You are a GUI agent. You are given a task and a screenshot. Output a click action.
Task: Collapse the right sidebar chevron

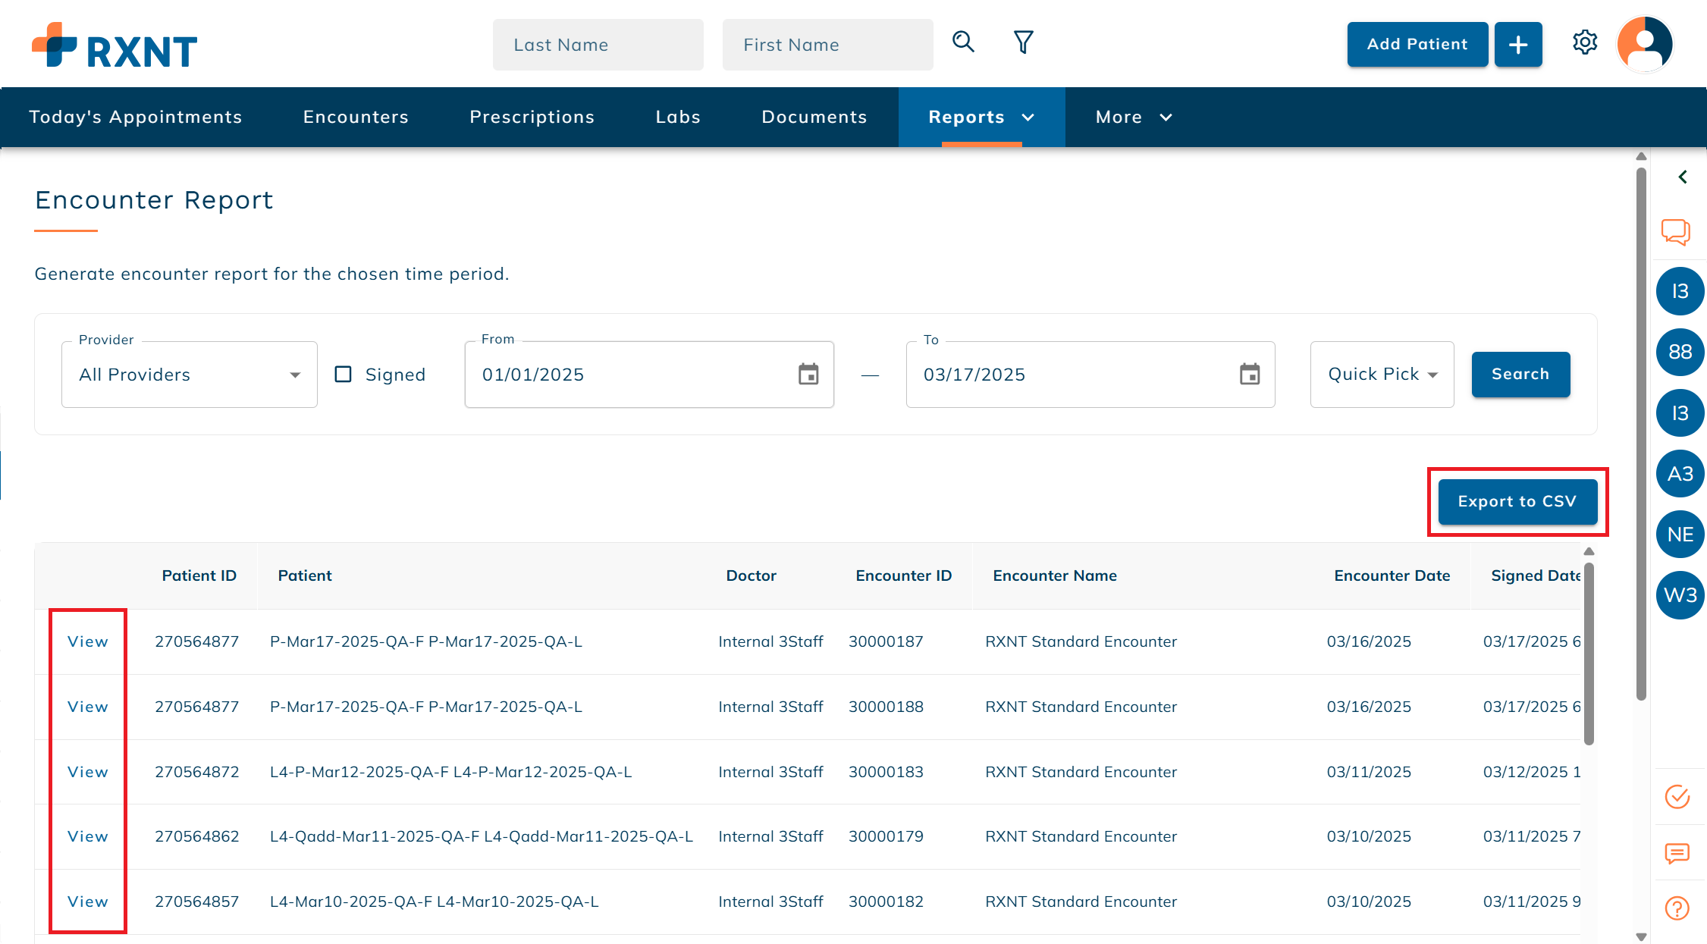coord(1682,177)
